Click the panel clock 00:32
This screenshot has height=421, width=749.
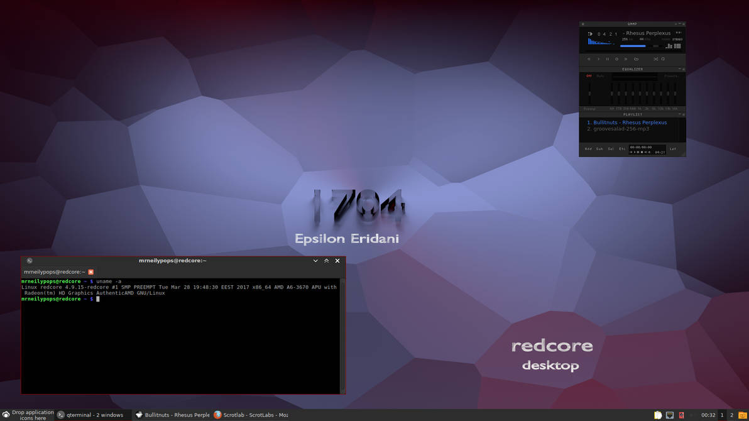coord(708,415)
